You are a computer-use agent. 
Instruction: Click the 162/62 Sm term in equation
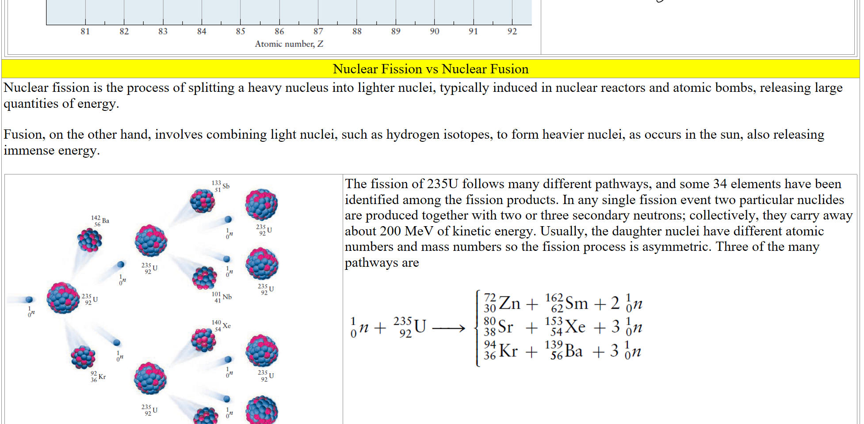pos(566,303)
